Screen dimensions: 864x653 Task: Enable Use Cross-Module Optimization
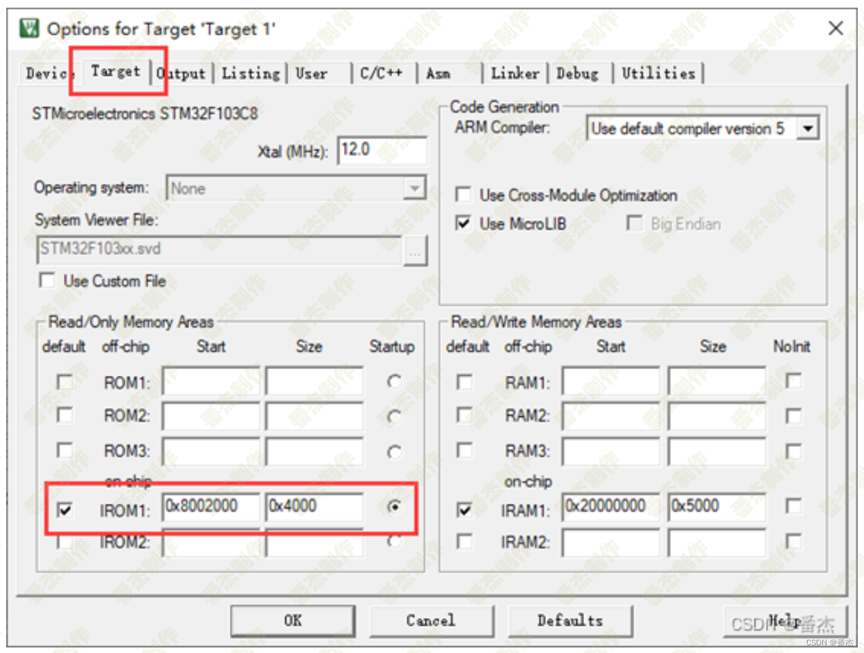[463, 195]
